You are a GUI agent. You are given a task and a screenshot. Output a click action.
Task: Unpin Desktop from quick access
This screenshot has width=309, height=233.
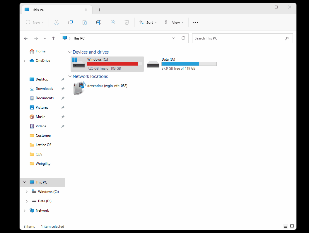(x=63, y=79)
